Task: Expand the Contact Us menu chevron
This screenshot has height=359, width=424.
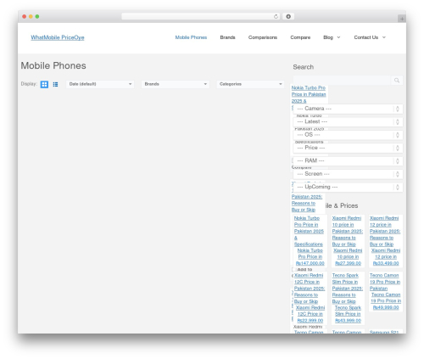Action: (x=384, y=37)
